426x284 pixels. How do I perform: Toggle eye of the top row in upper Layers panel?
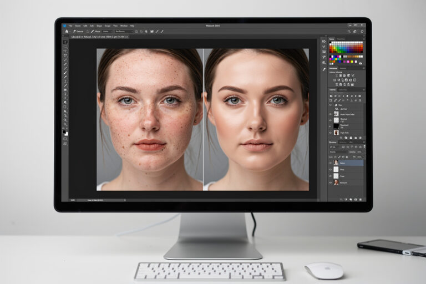(331, 105)
